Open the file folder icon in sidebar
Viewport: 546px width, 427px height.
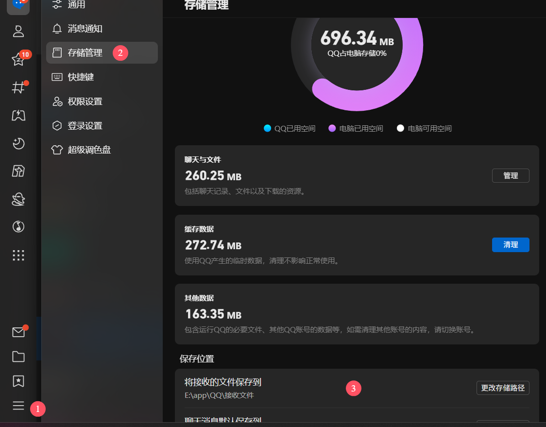click(x=18, y=357)
